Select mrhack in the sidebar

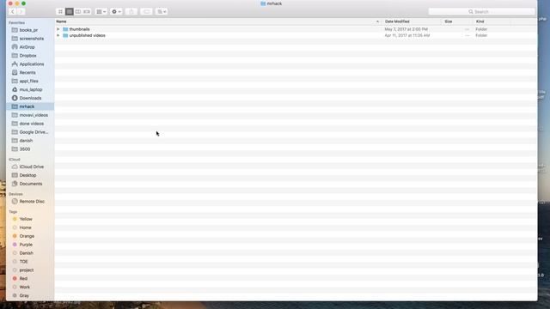(x=30, y=106)
